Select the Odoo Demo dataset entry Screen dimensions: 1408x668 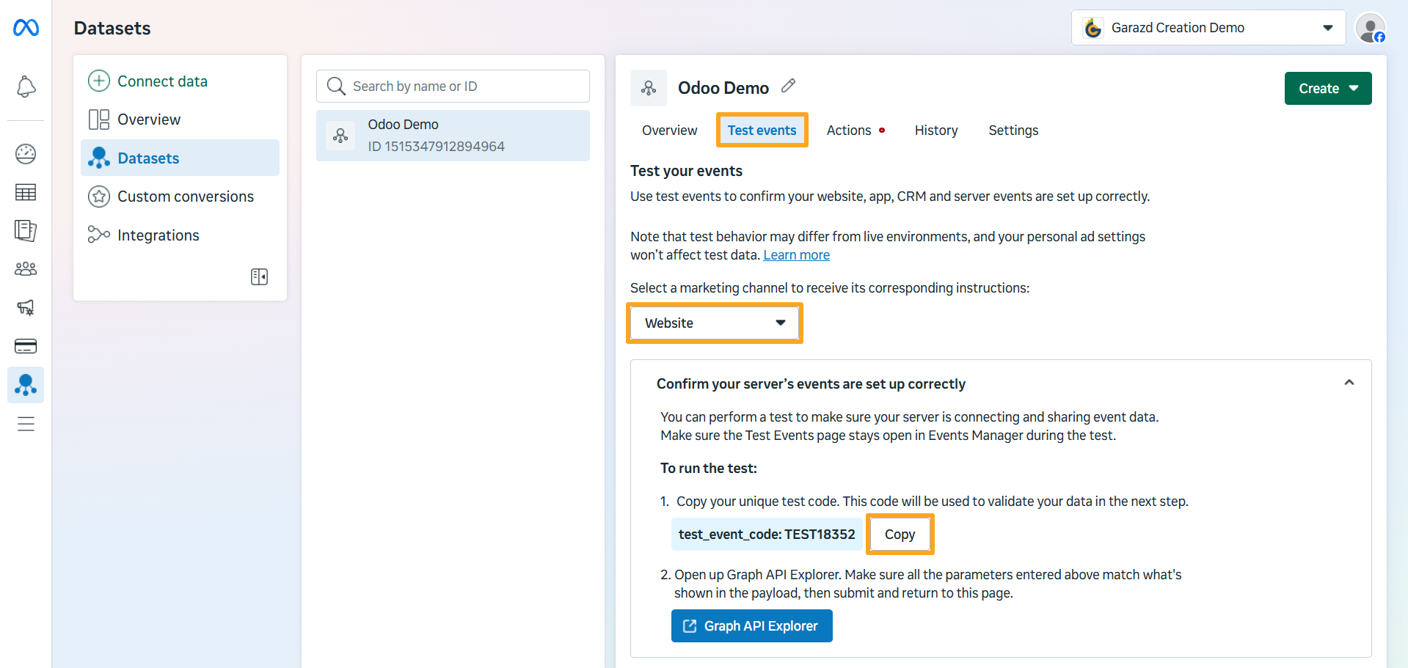[453, 136]
